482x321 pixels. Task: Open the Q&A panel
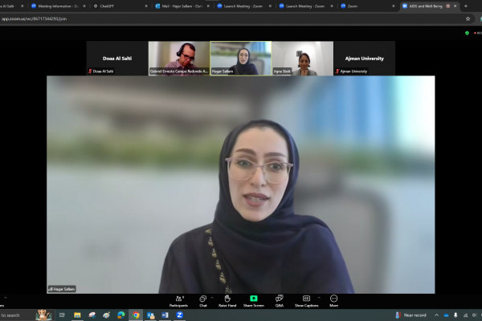[x=279, y=299]
